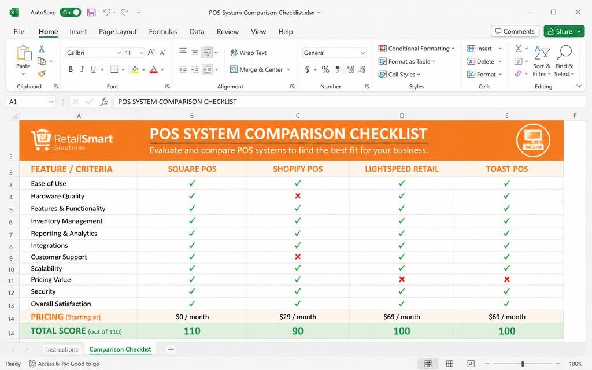The height and width of the screenshot is (370, 592).
Task: Switch to Normal view in status bar
Action: 428,364
